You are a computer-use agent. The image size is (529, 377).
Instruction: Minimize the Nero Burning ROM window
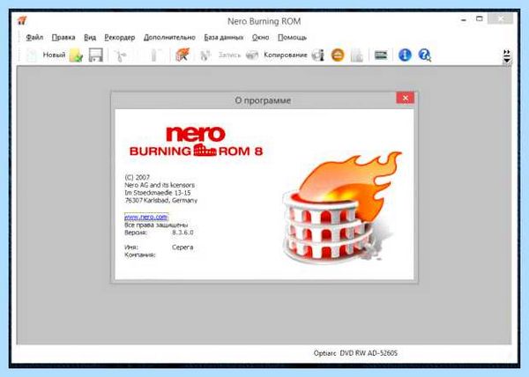point(464,19)
